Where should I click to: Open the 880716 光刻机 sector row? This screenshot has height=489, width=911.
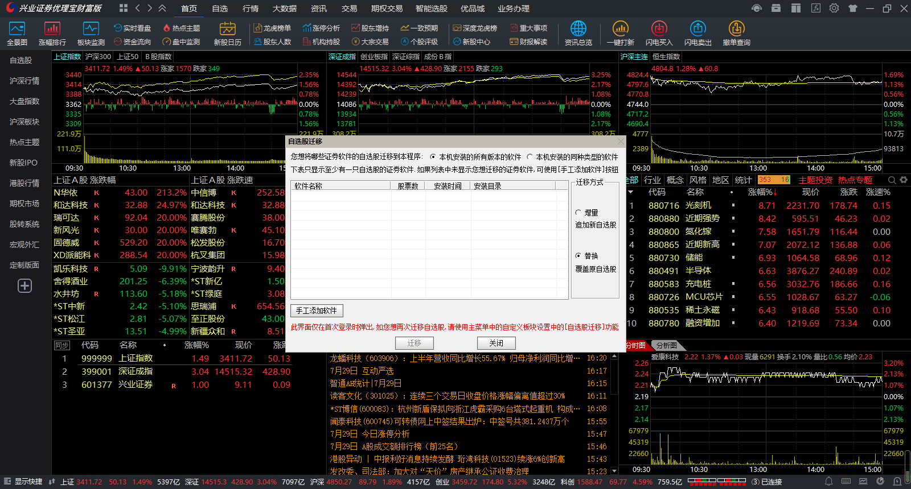pyautogui.click(x=766, y=205)
